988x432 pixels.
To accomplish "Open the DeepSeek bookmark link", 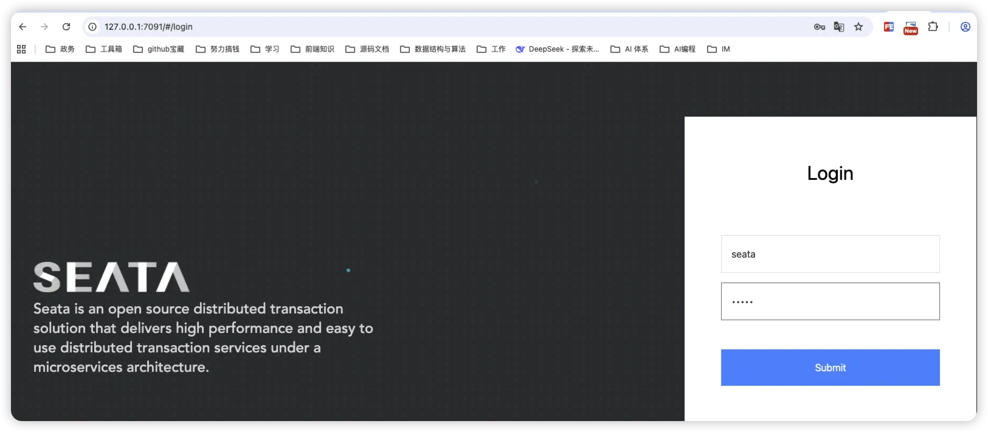I will pos(558,49).
